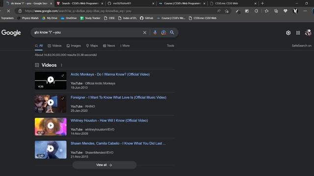Open the Toprankers bookmark
314x176 pixels.
(7, 18)
